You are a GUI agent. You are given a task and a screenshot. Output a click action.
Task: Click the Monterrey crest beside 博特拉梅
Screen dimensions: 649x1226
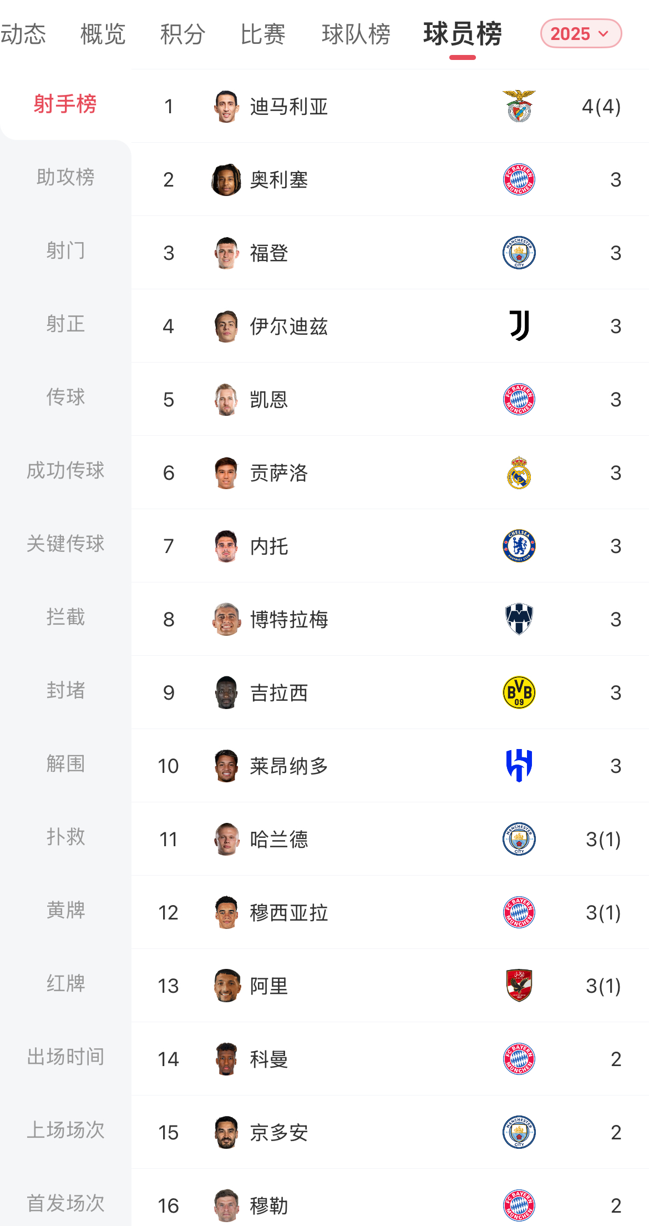[519, 619]
